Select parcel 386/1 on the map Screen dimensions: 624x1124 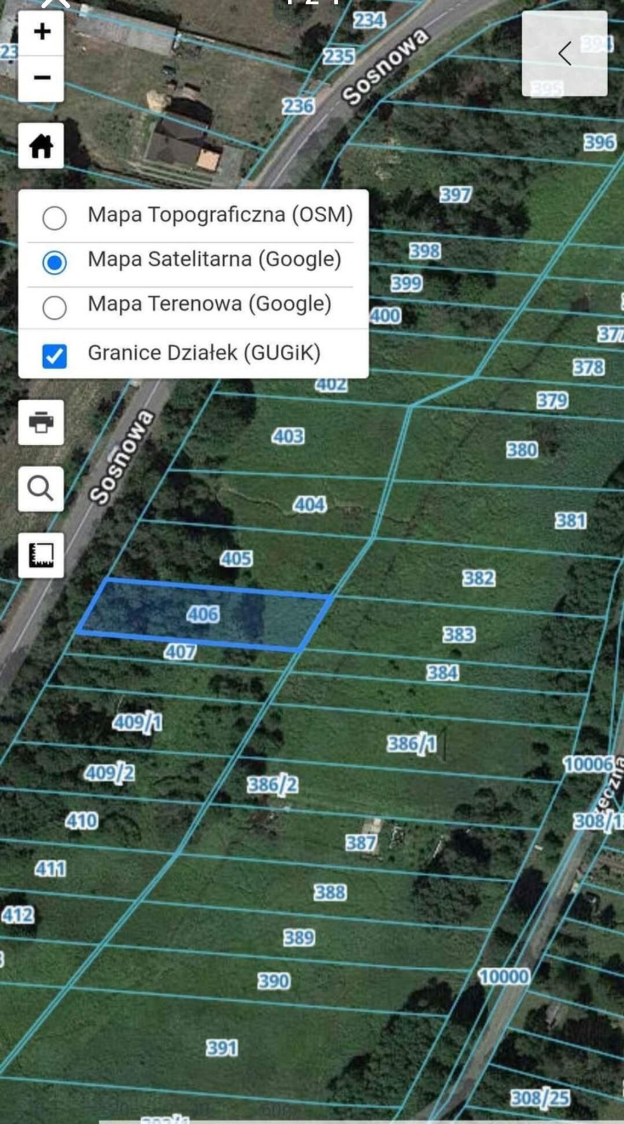pyautogui.click(x=412, y=744)
